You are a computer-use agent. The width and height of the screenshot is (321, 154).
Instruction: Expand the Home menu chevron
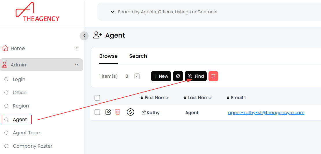[x=77, y=48]
